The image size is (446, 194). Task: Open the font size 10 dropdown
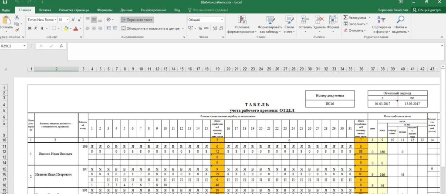point(68,20)
